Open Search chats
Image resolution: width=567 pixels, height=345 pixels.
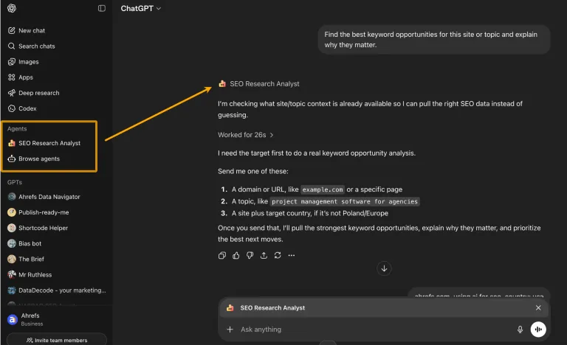(32, 46)
